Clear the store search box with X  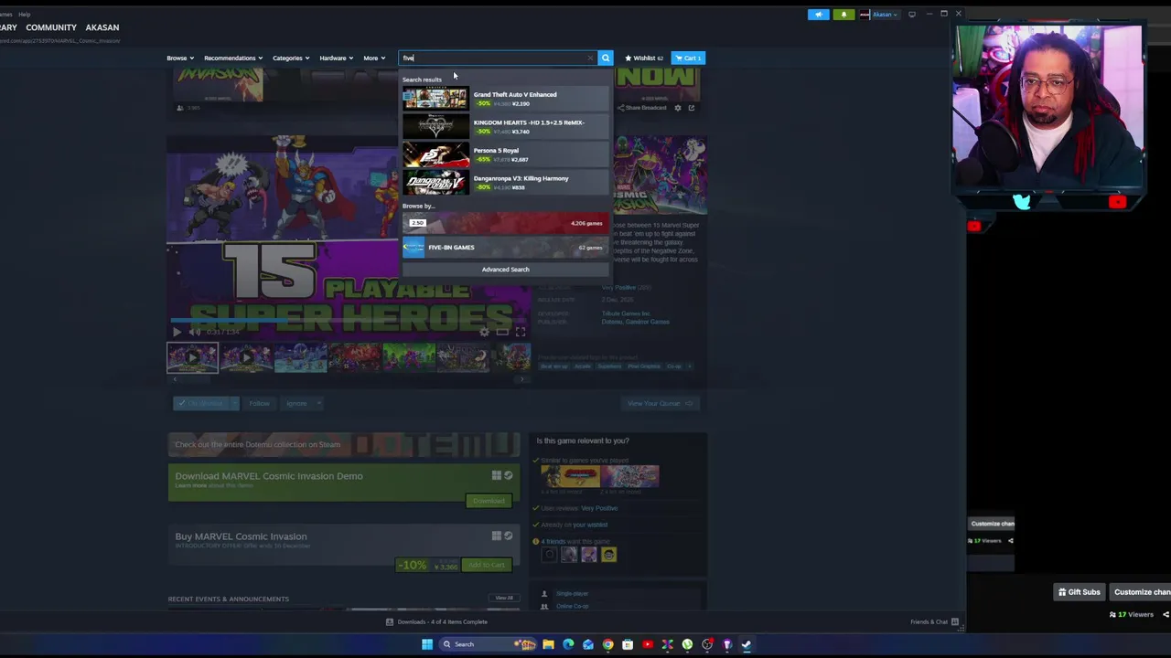click(590, 58)
